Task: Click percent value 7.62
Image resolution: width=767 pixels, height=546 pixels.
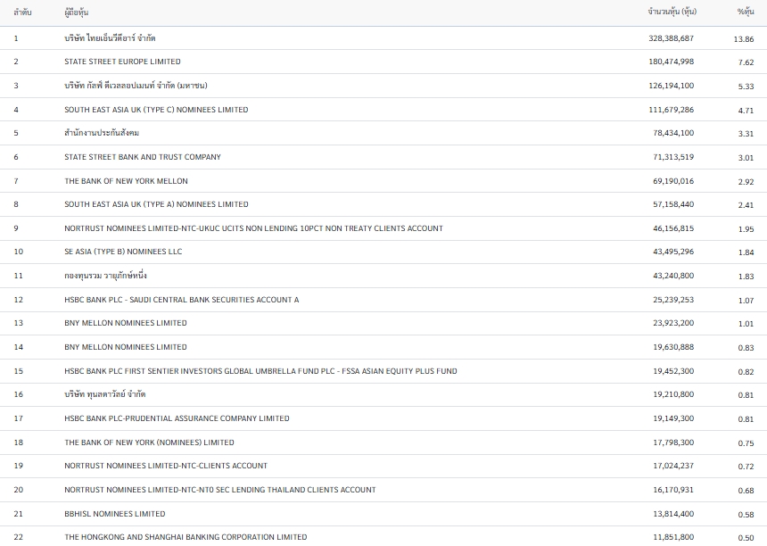Action: click(746, 62)
